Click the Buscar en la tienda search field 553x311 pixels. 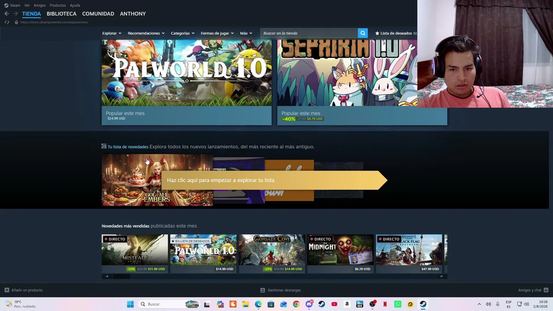click(309, 33)
